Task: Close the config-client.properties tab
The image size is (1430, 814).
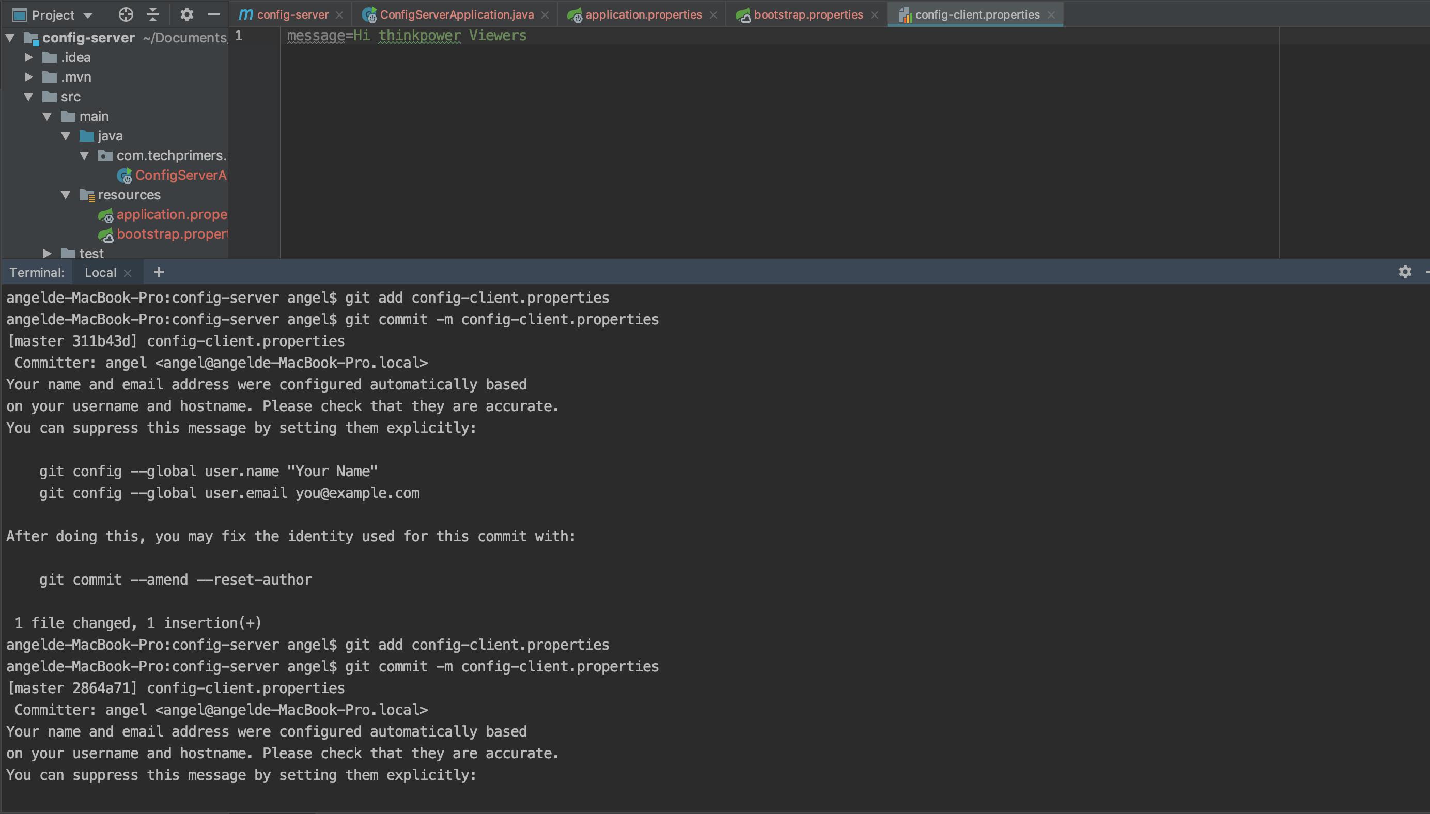Action: pyautogui.click(x=1051, y=15)
